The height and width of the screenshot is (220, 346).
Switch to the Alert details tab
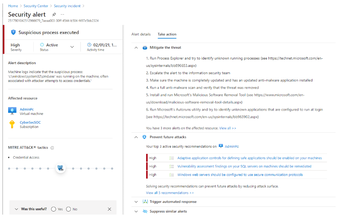pos(141,34)
